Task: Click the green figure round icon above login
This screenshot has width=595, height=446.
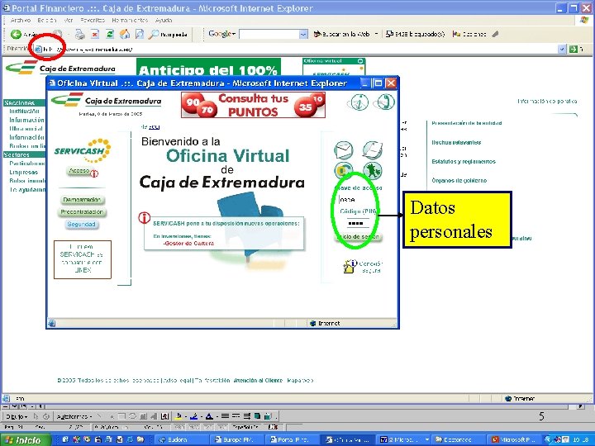Action: point(372,170)
